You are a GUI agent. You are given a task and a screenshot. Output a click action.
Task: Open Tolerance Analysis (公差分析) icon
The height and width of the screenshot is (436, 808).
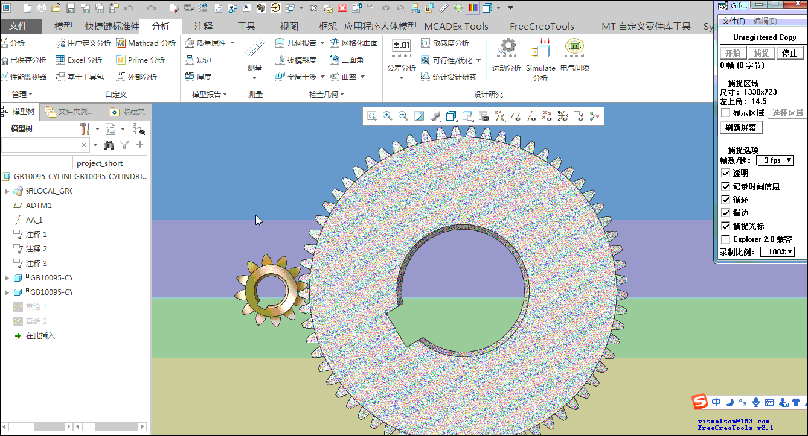click(x=401, y=48)
